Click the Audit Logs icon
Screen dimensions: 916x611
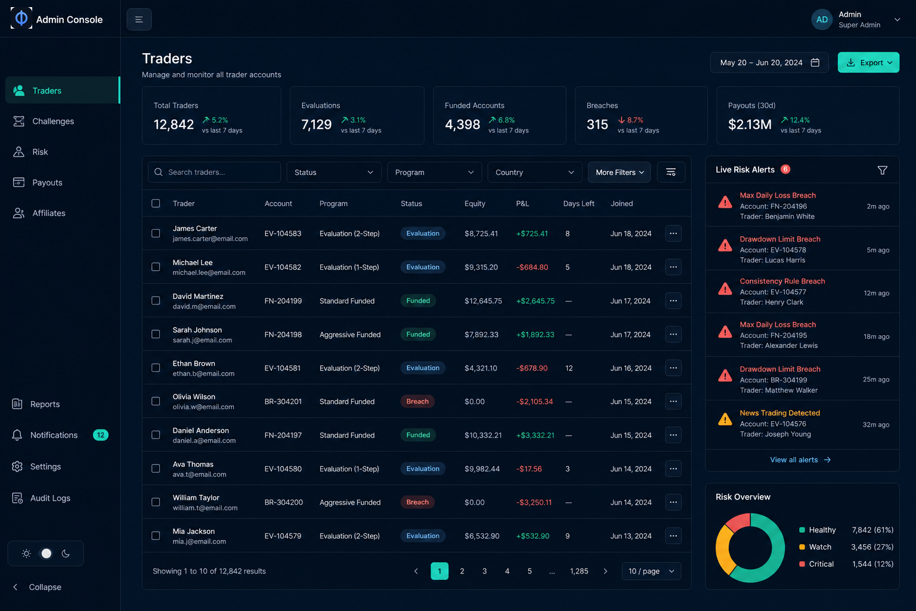point(17,498)
